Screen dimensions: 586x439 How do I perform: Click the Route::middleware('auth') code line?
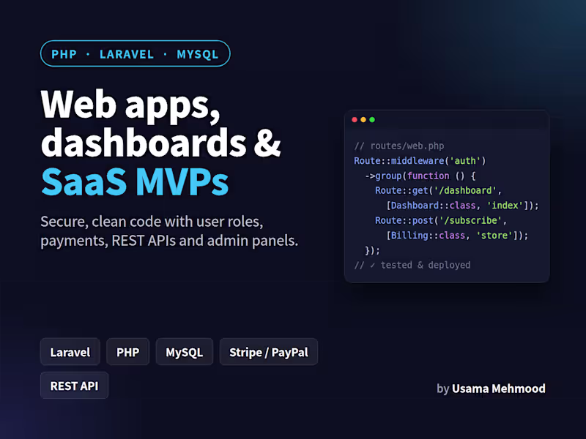[420, 161]
